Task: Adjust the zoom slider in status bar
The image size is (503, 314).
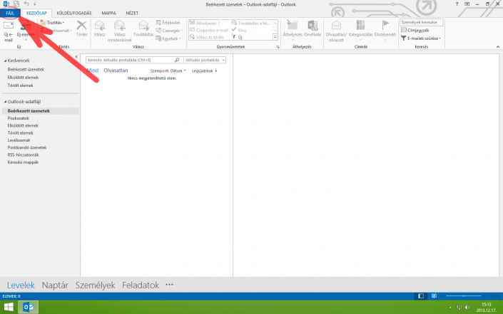Action: [464, 295]
